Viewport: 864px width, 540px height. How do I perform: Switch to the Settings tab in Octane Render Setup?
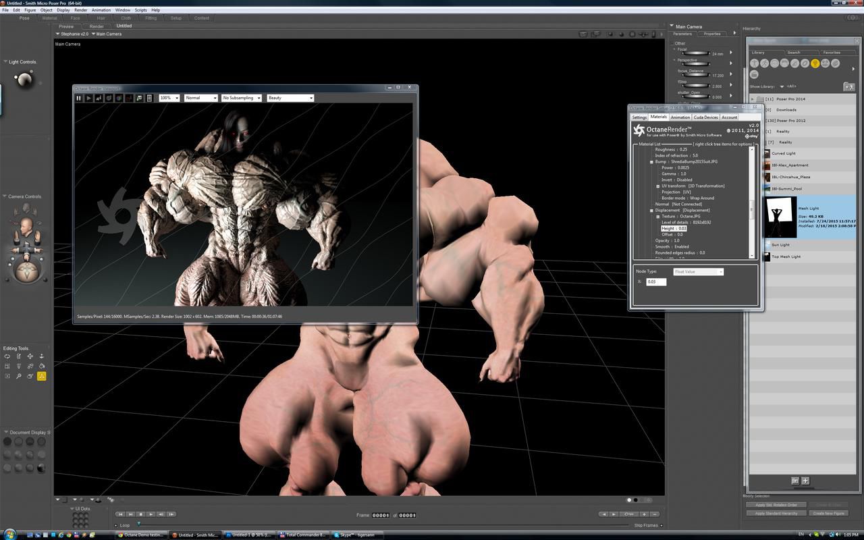click(x=639, y=117)
